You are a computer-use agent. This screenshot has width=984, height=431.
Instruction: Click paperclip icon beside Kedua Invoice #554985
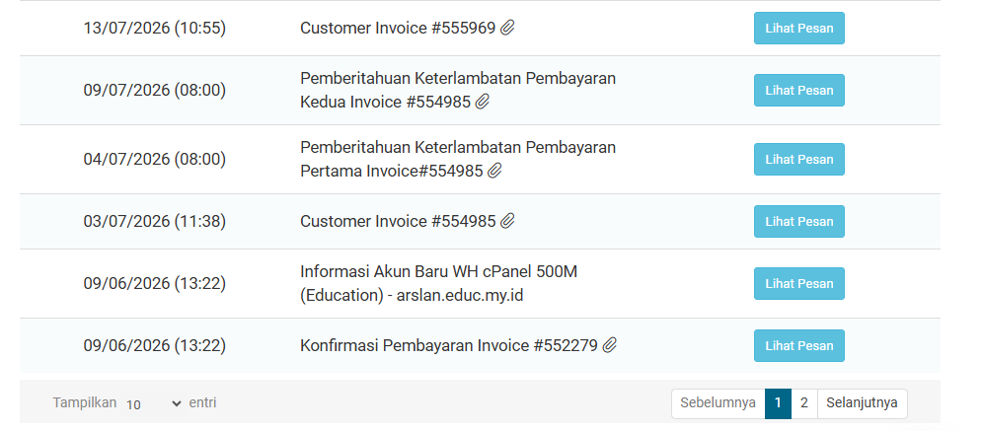tap(482, 102)
